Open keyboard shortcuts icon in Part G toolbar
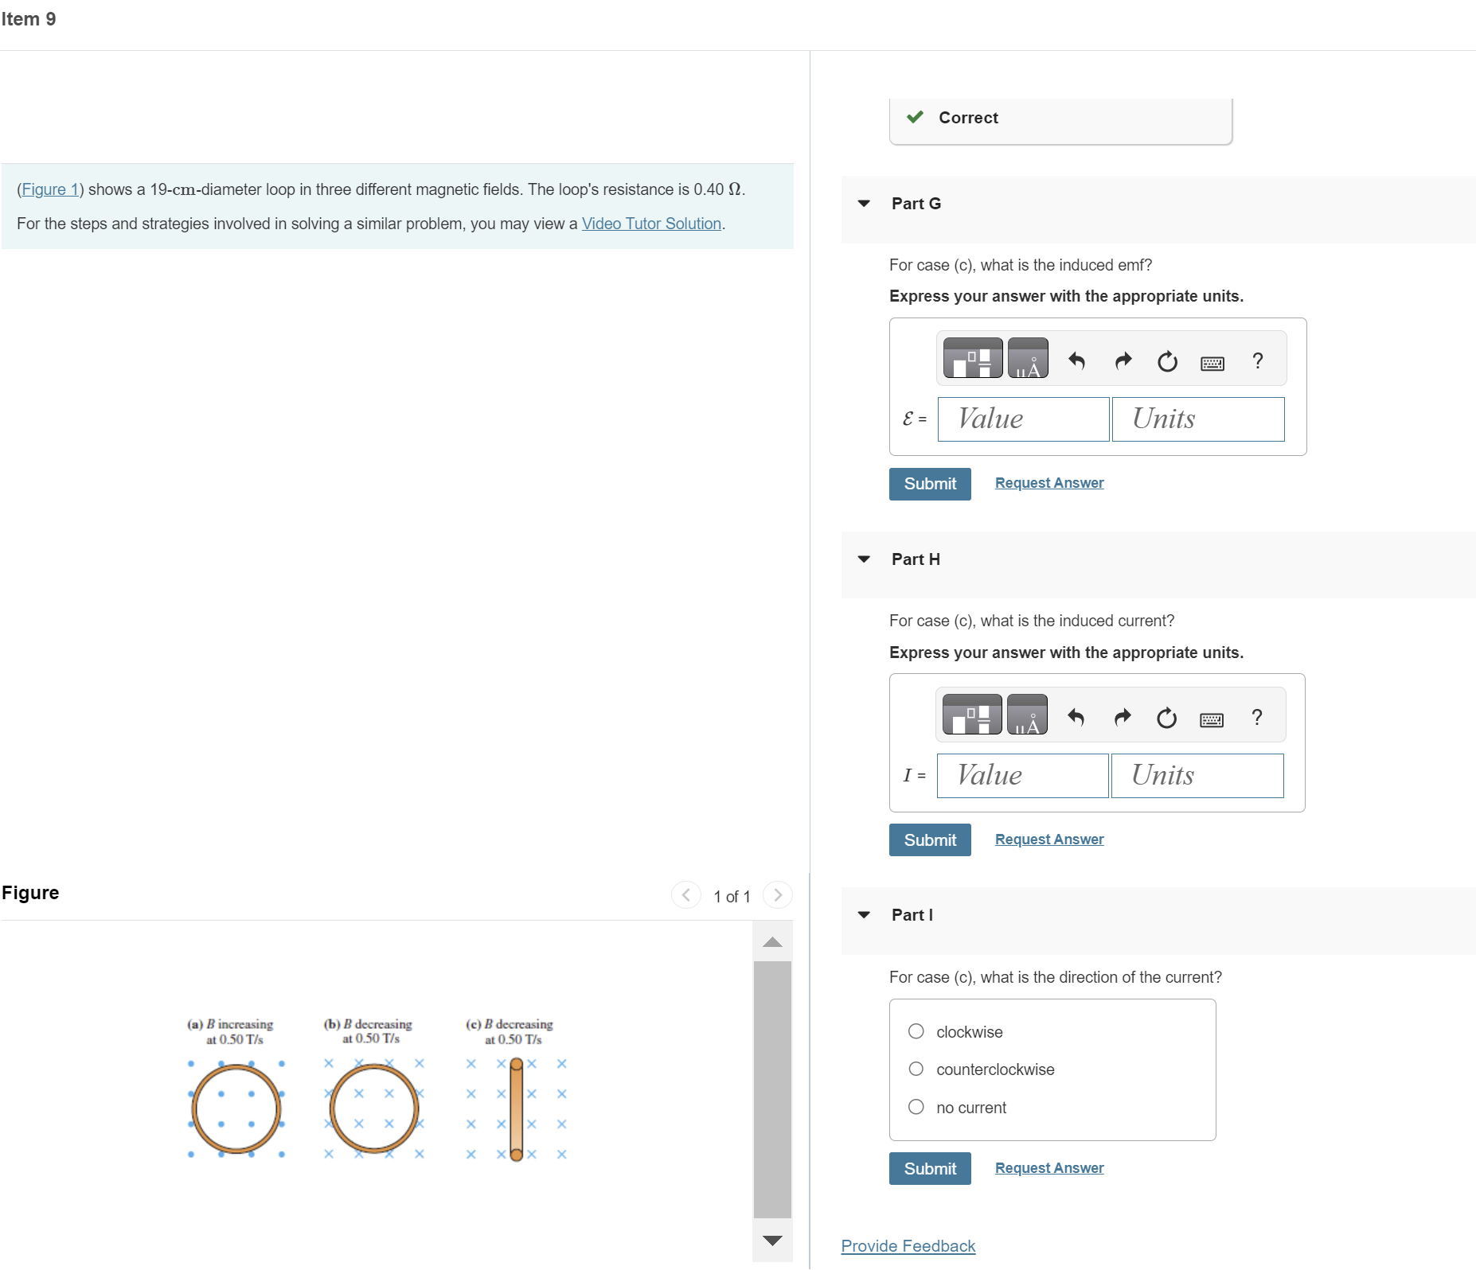Viewport: 1476px width, 1270px height. tap(1212, 362)
